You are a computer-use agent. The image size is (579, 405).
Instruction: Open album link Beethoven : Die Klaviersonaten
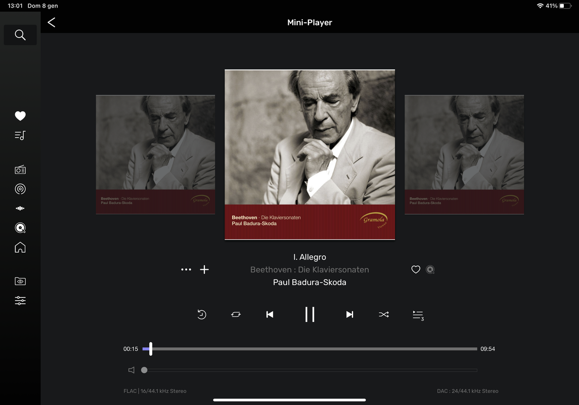tap(309, 270)
